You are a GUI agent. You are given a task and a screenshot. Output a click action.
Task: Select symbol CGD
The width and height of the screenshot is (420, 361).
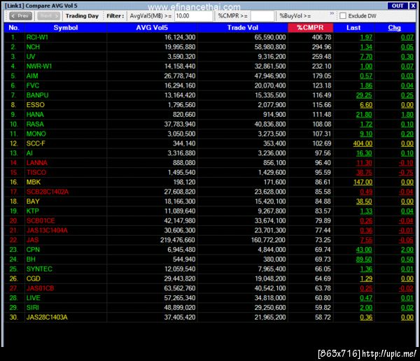click(x=33, y=278)
